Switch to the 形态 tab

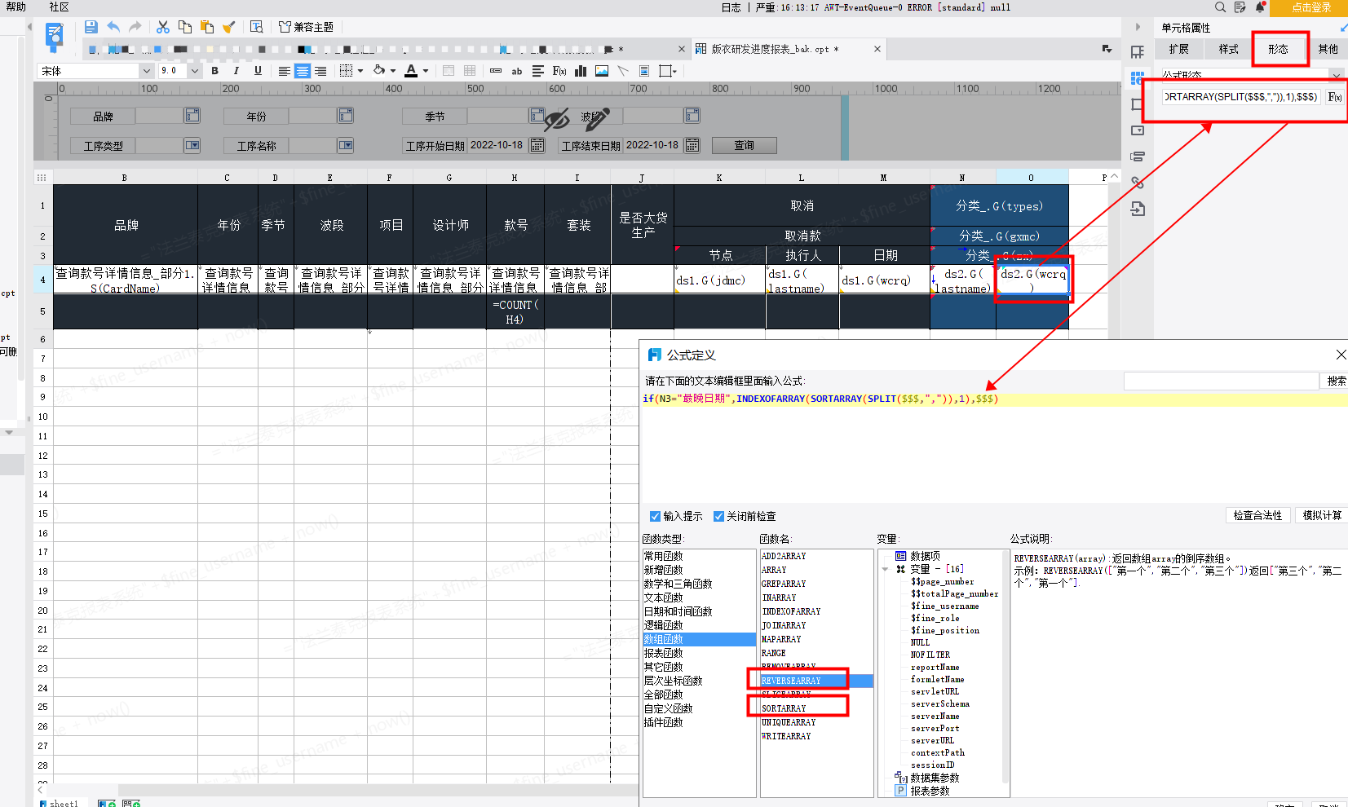pyautogui.click(x=1278, y=49)
